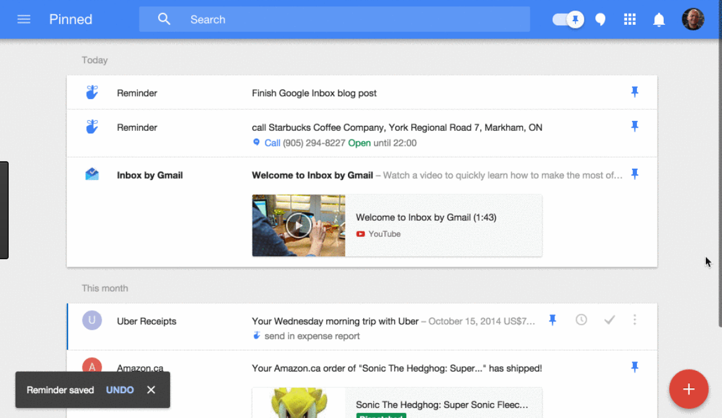Snooze the Uber Receipts email with clock icon
Screen dimensions: 722x418
coord(581,320)
